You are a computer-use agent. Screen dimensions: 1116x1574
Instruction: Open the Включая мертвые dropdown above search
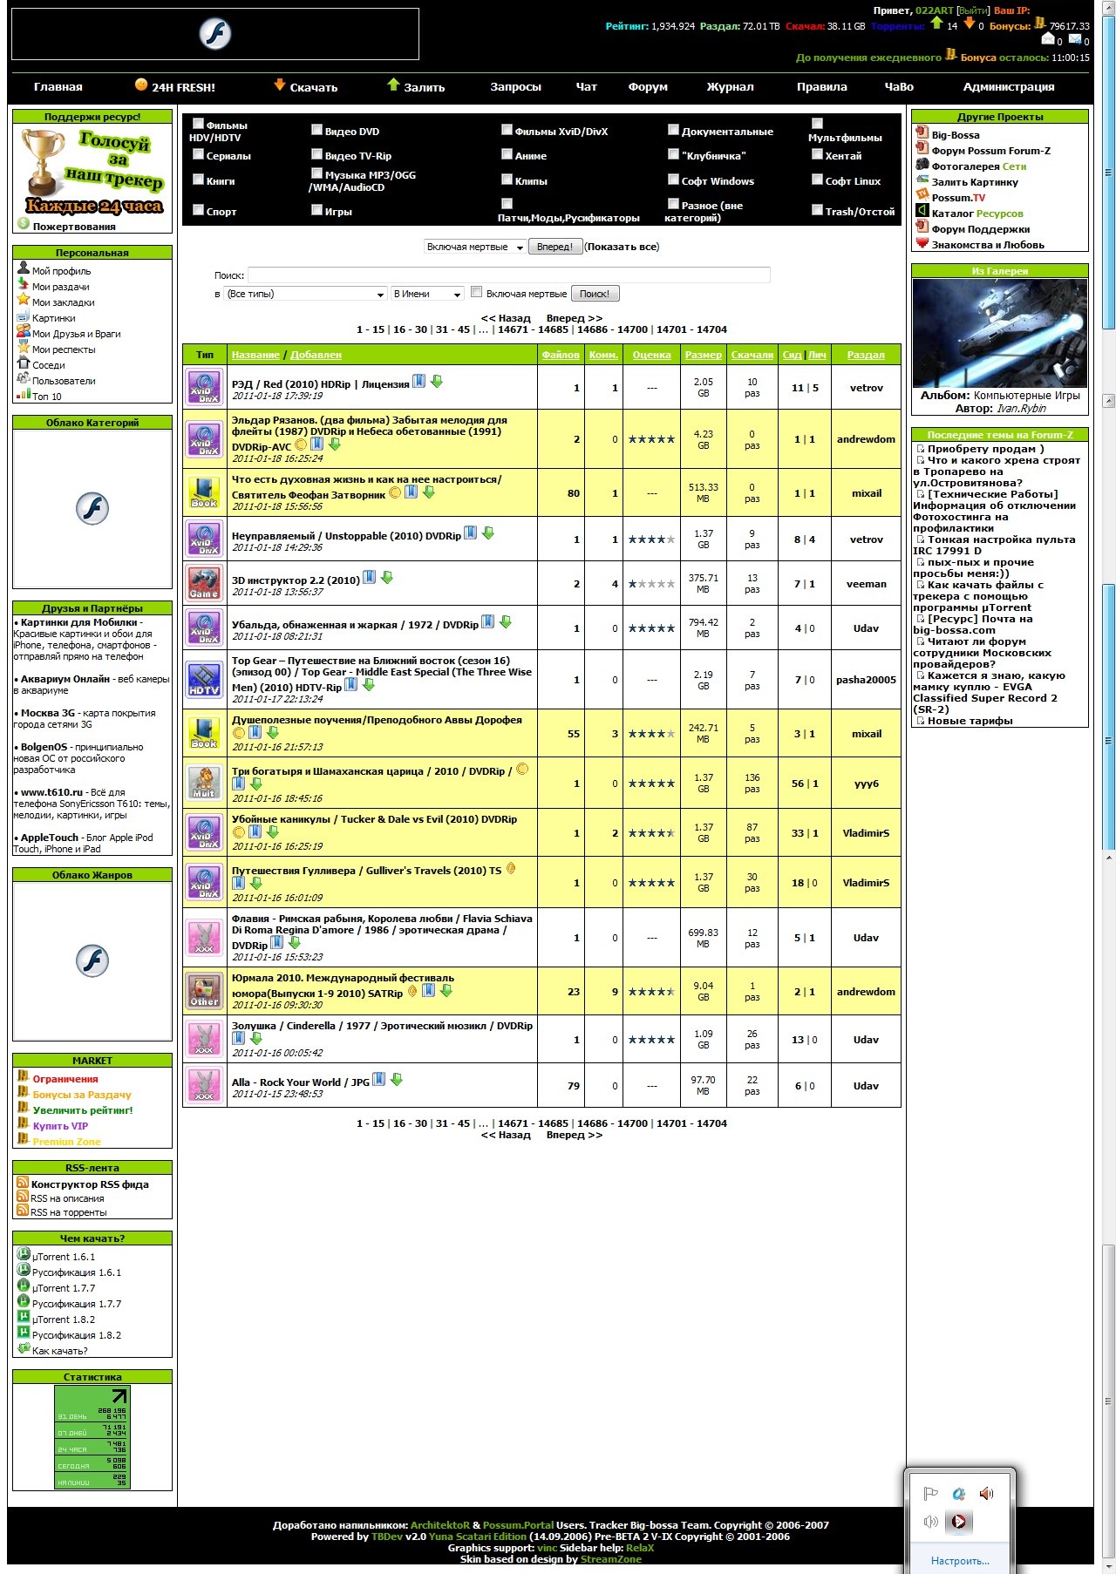click(474, 248)
